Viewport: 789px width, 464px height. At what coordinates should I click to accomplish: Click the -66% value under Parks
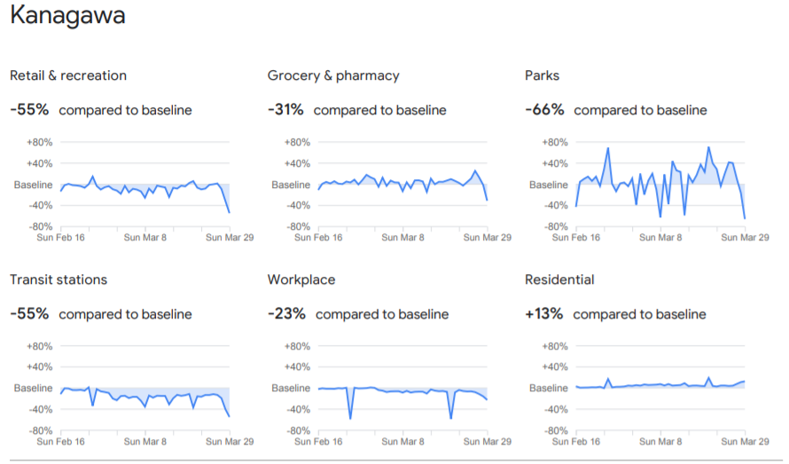(544, 110)
